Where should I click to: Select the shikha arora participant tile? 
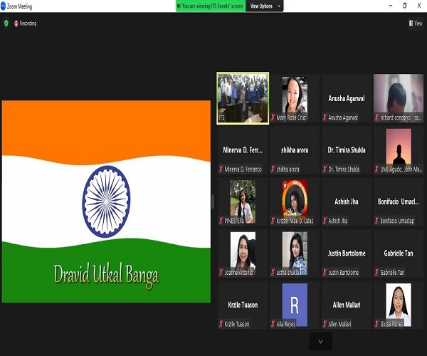point(295,150)
